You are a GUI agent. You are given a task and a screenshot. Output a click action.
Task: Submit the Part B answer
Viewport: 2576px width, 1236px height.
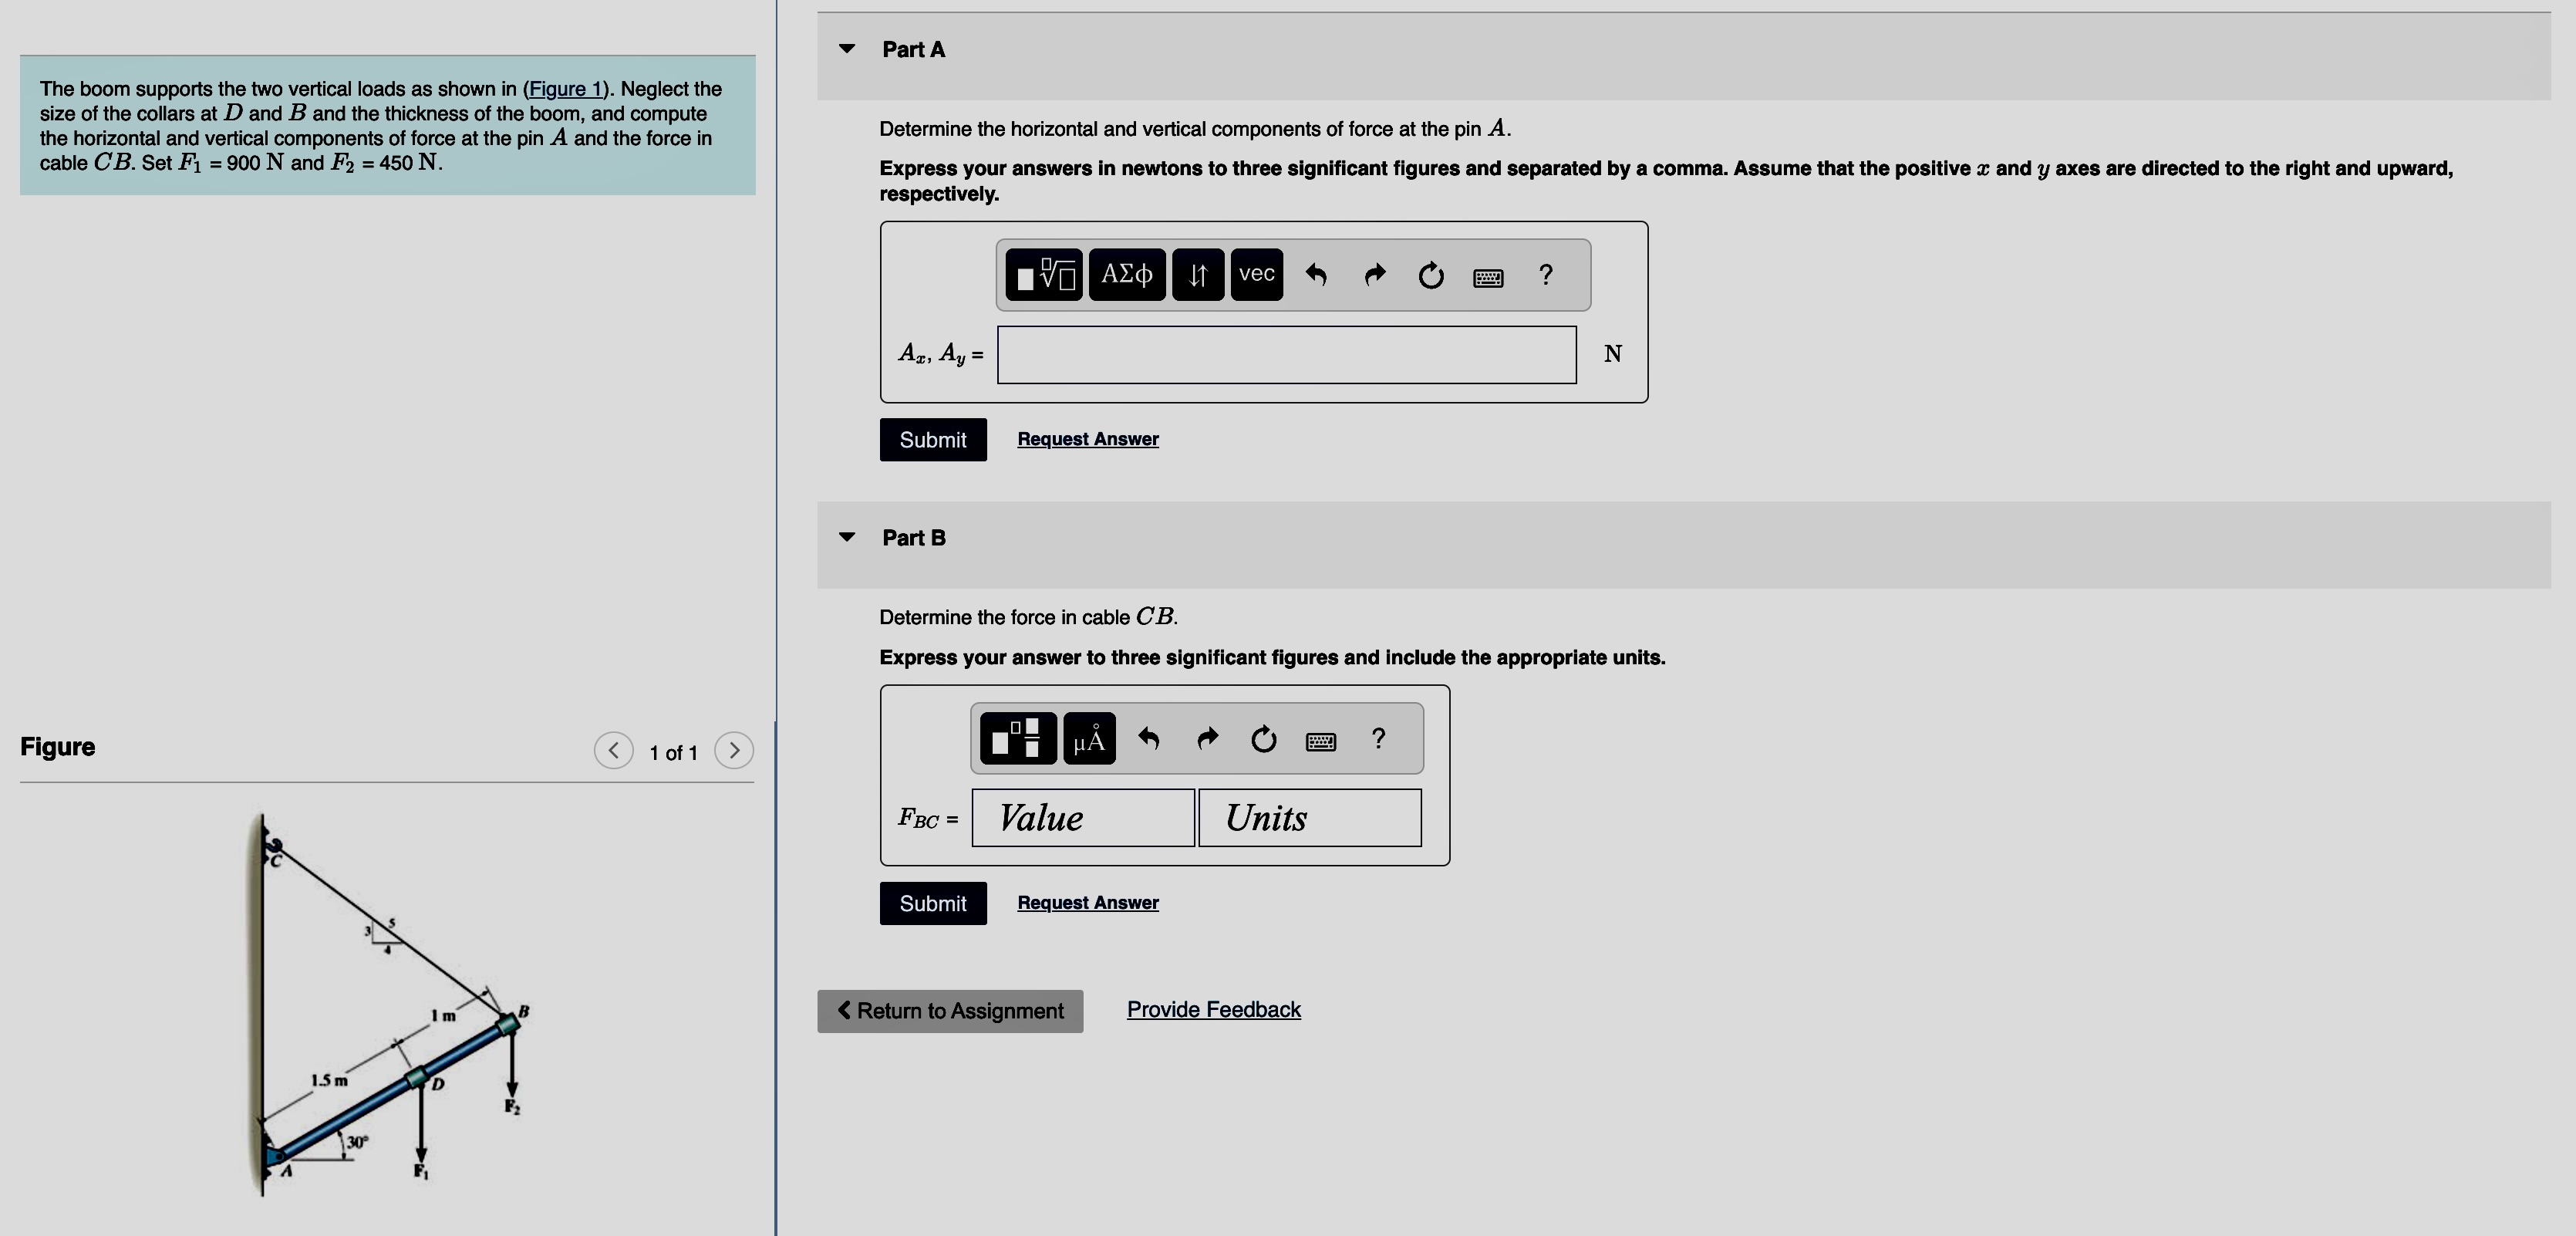[932, 903]
